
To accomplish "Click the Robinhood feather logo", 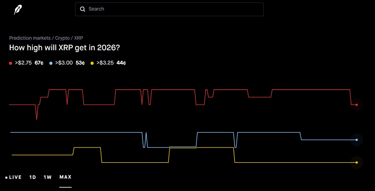I will (x=18, y=10).
